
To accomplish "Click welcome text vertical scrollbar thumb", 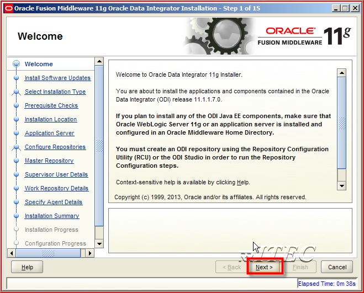I will [342, 123].
